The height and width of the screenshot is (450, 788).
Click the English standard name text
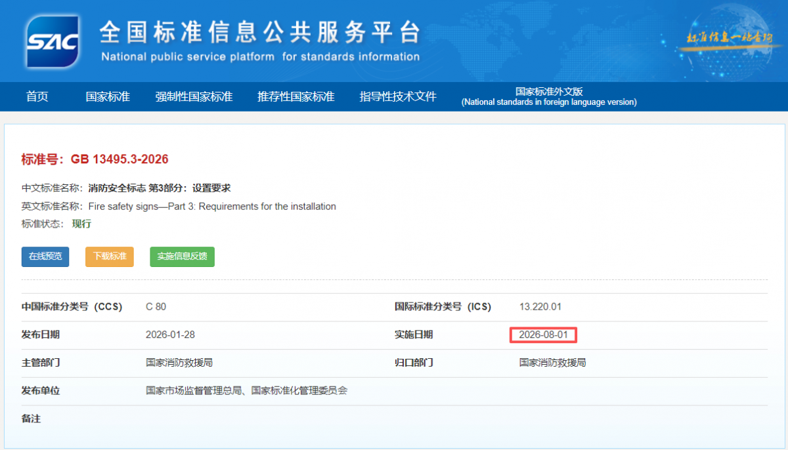click(x=212, y=206)
